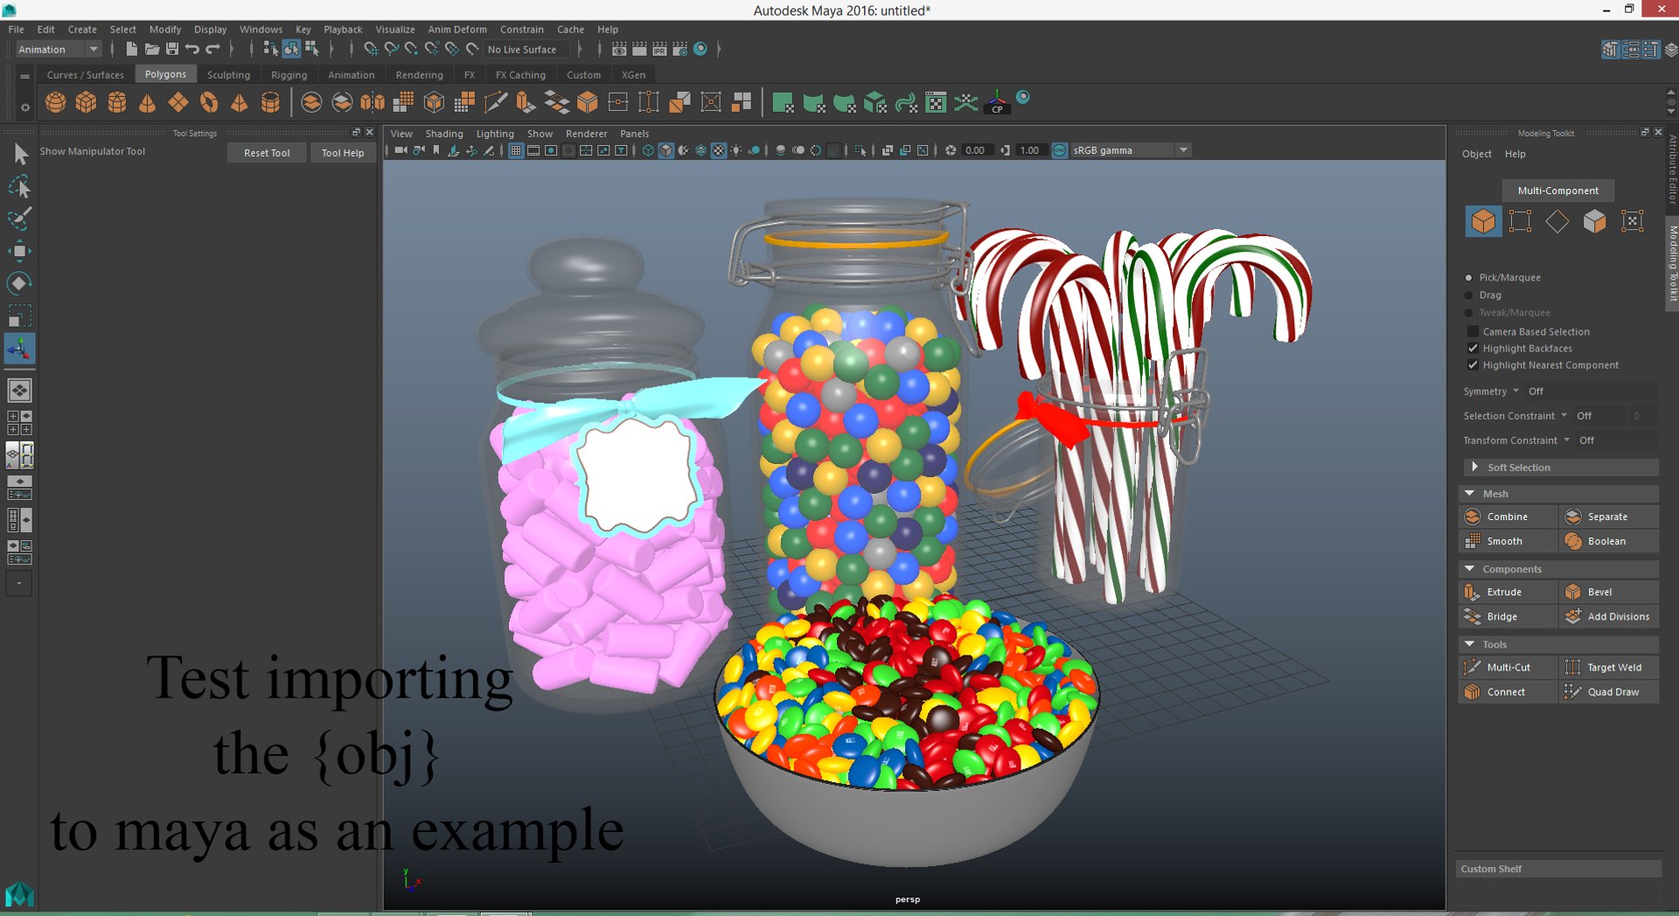This screenshot has width=1679, height=916.
Task: Create a polygon pipe from the shelf
Action: (271, 102)
